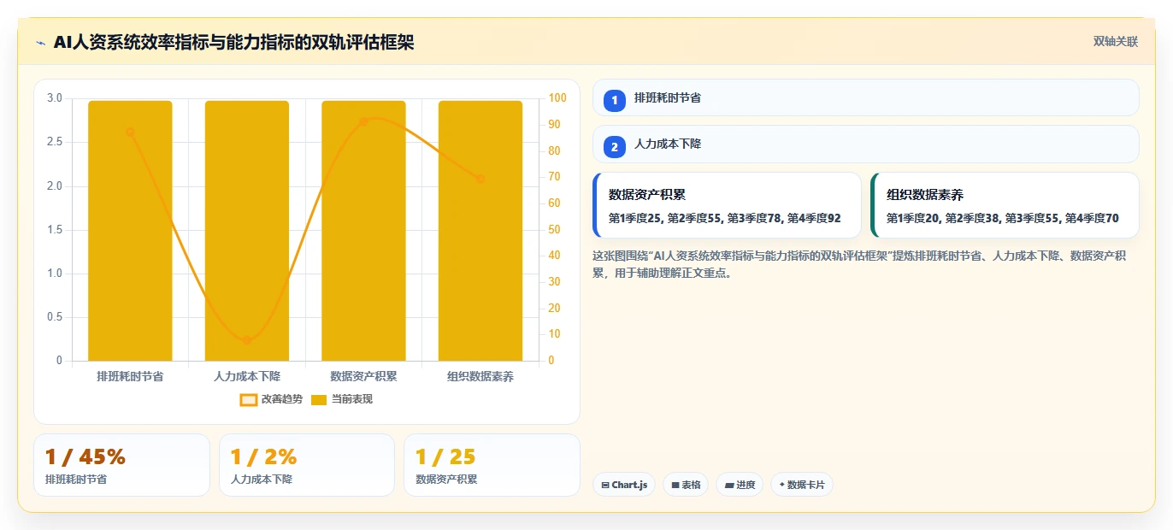This screenshot has height=530, width=1173.
Task: Click left axis value 1.5
Action: [55, 229]
